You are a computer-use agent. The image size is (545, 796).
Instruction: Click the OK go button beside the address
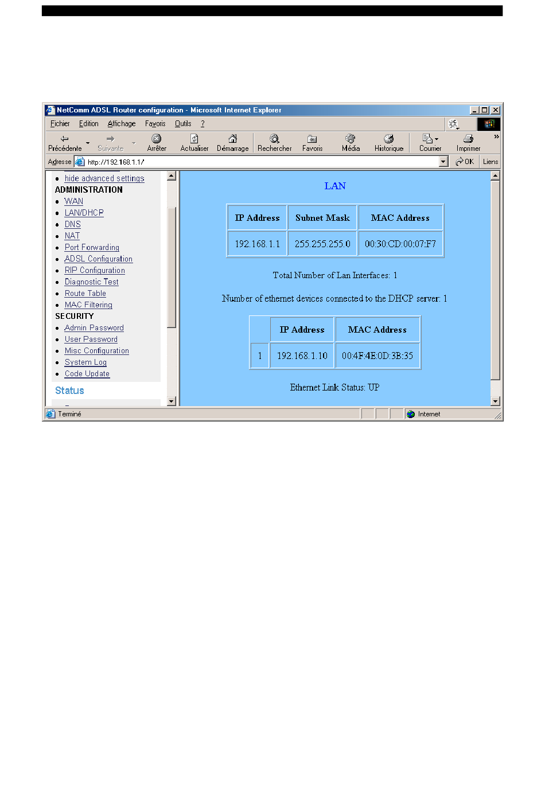465,162
